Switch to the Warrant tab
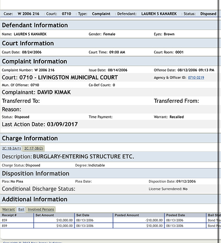This screenshot has width=221, height=243. tap(8, 209)
